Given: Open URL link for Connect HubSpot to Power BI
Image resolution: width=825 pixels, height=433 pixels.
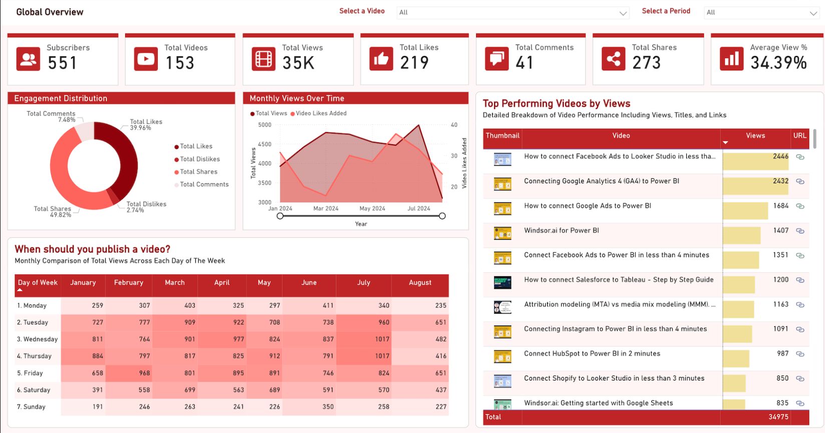Looking at the screenshot, I should 800,354.
